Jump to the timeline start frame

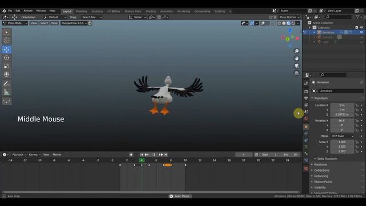click(x=142, y=154)
